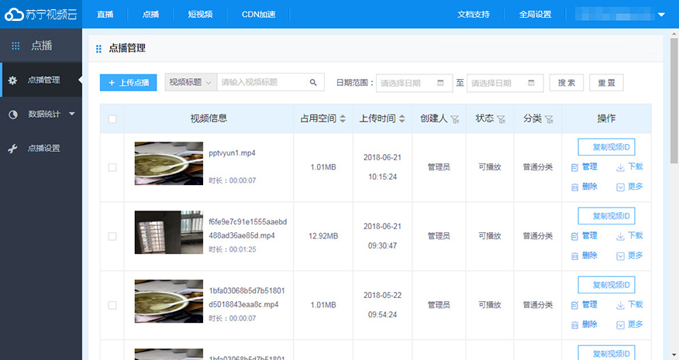Click the calendar icon in the start date field
679x360 pixels.
[440, 83]
